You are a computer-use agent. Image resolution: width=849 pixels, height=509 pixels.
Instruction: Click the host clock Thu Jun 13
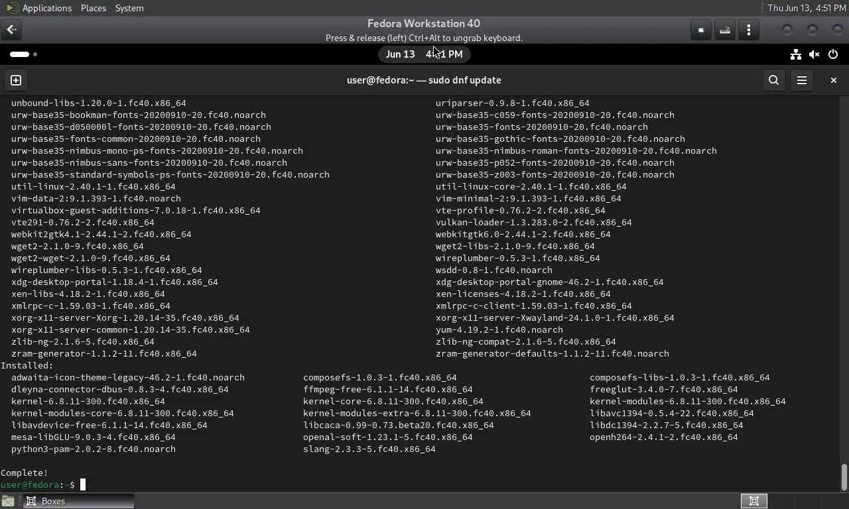point(806,8)
